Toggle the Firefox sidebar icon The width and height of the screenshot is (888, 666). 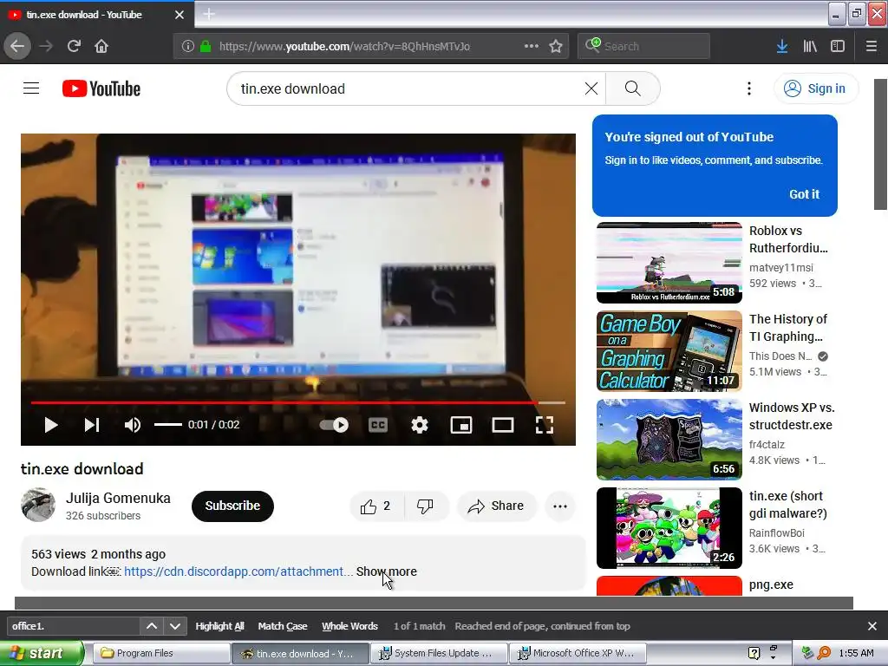pos(838,47)
